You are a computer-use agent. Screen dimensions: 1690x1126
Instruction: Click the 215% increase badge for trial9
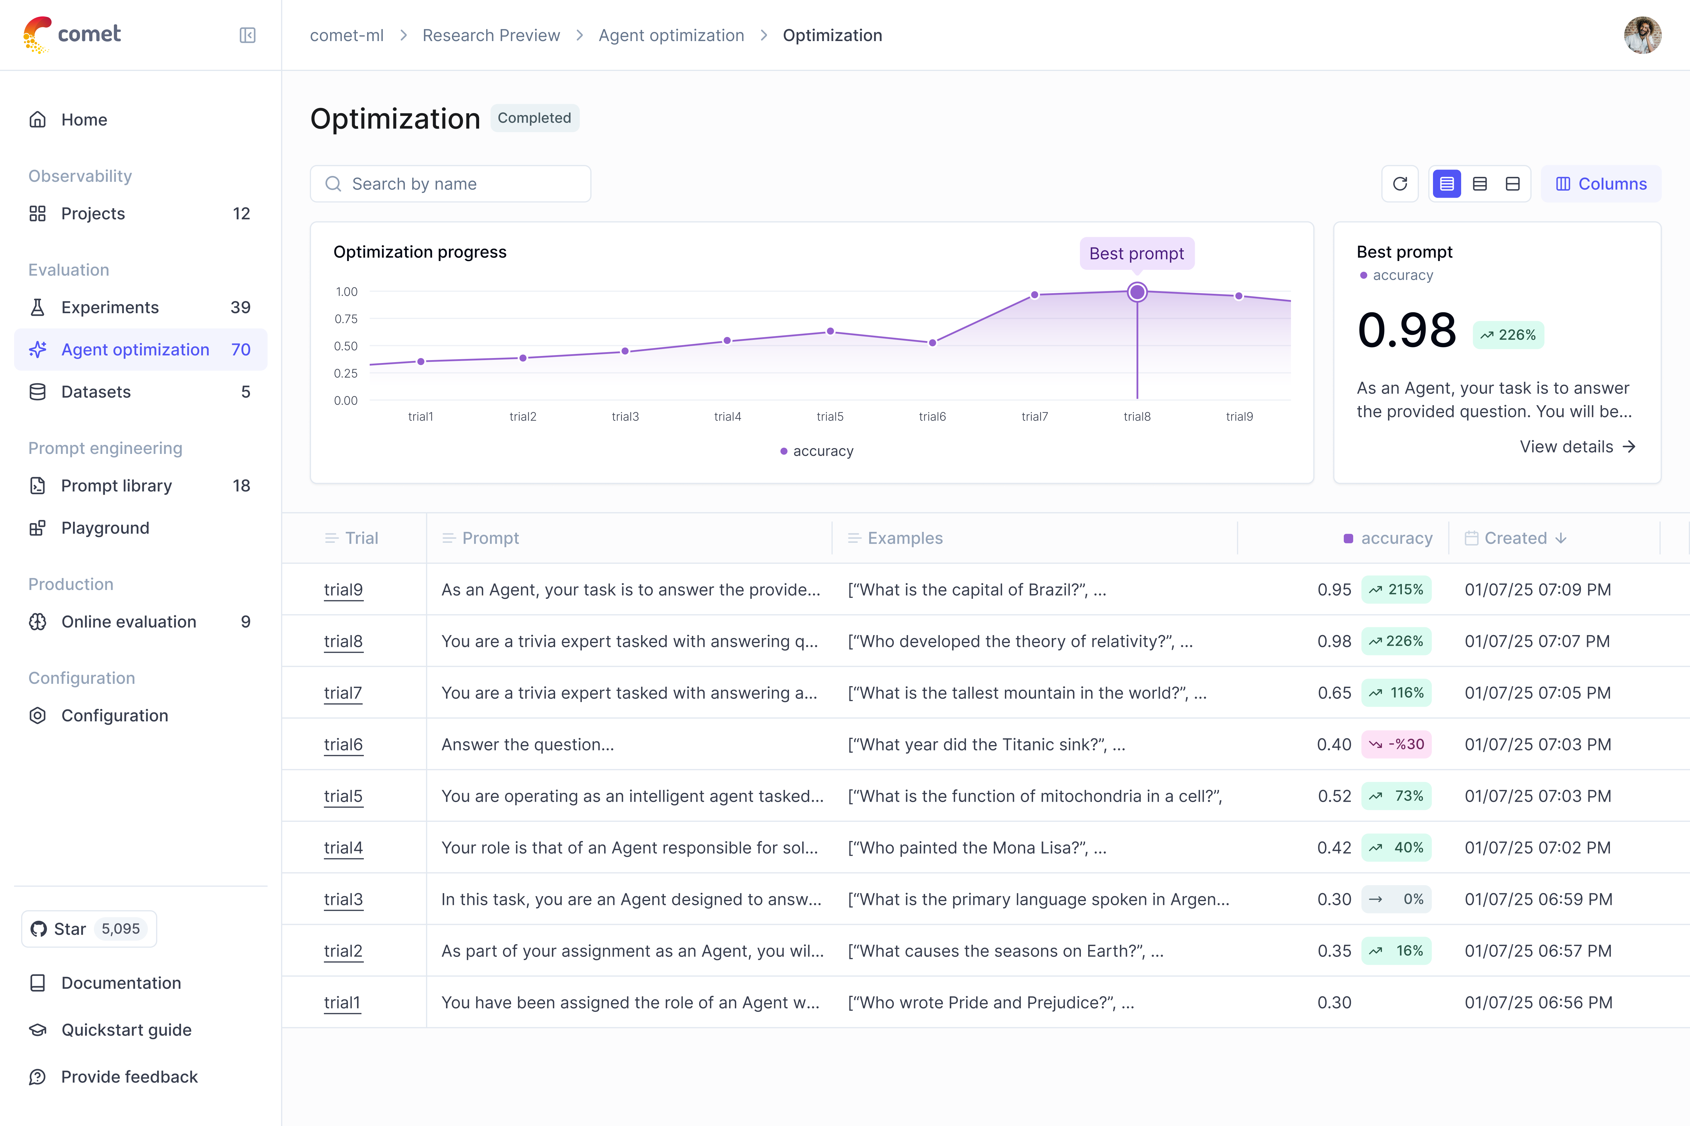[1396, 590]
